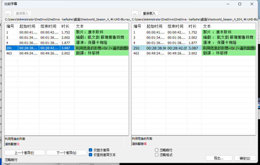Click right file path label
The height and width of the screenshot is (165, 260).
pyautogui.click(x=195, y=19)
